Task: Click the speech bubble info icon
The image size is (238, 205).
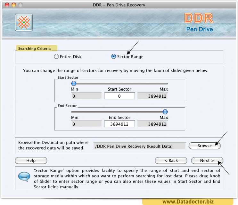Action: tap(24, 177)
